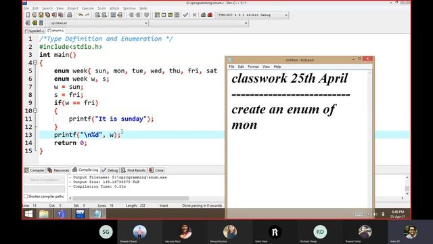Click line 13 printf statement in editor

point(87,135)
